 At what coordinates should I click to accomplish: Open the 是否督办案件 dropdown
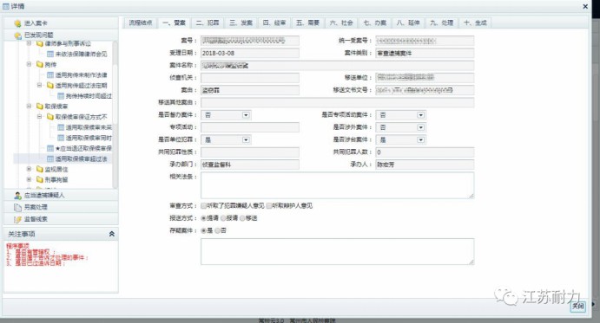click(246, 115)
